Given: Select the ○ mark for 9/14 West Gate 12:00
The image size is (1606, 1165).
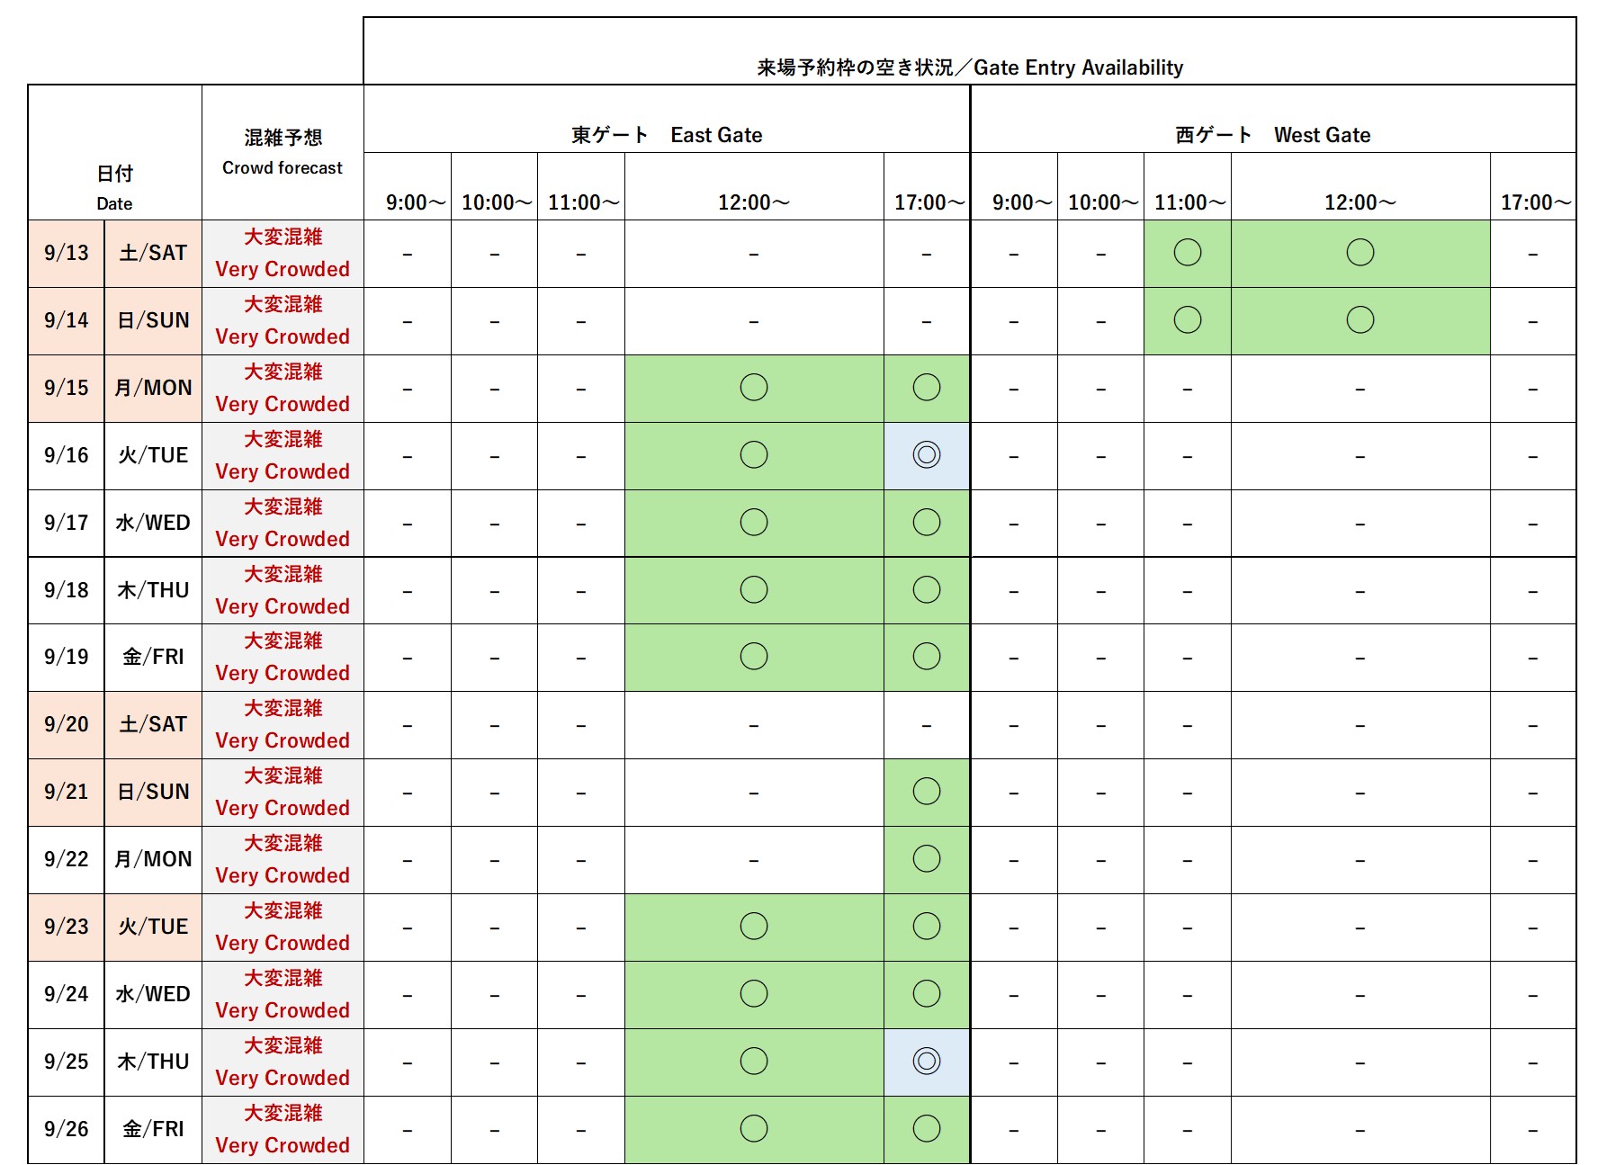Looking at the screenshot, I should click(x=1360, y=319).
